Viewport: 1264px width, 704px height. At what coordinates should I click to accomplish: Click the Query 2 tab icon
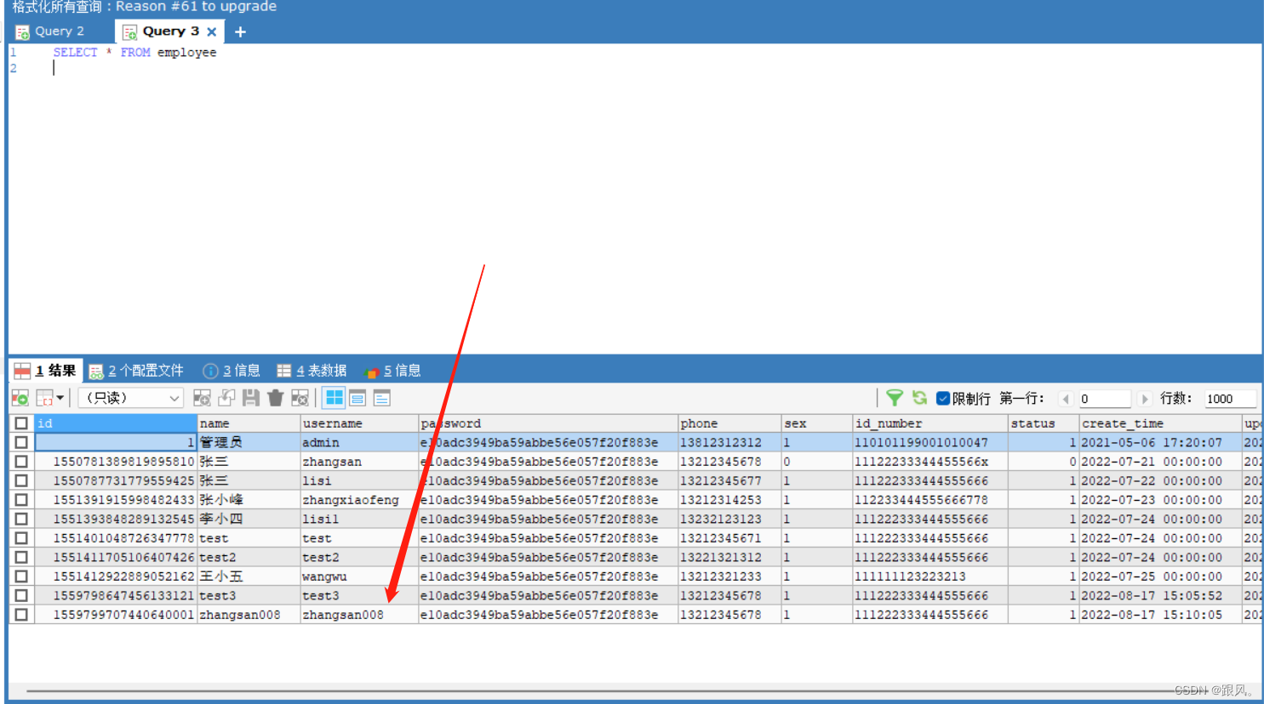click(x=22, y=32)
